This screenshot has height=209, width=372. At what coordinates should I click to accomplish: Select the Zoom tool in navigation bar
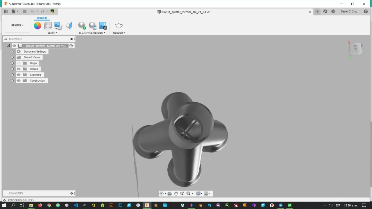tap(182, 194)
